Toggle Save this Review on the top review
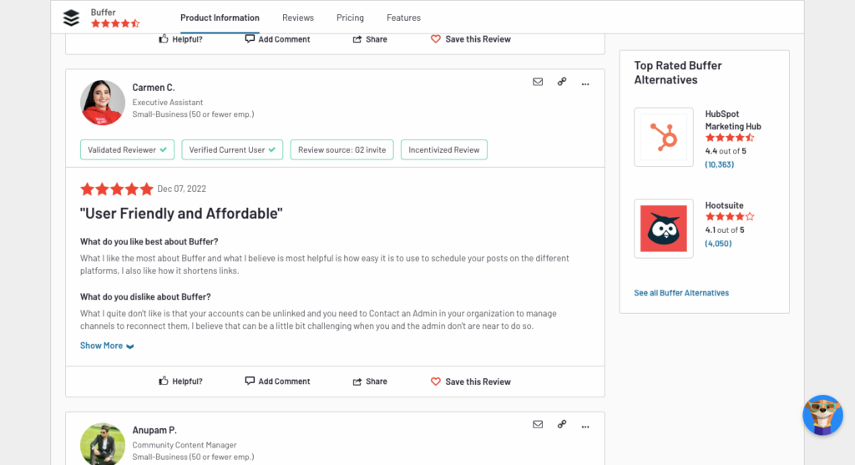The width and height of the screenshot is (855, 465). click(x=471, y=39)
